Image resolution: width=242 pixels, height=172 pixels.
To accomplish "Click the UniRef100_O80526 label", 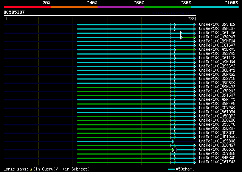I will (x=217, y=150).
